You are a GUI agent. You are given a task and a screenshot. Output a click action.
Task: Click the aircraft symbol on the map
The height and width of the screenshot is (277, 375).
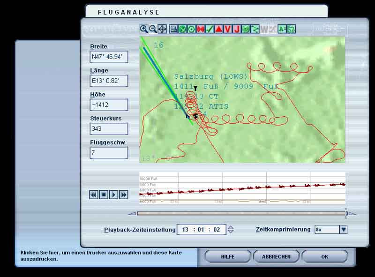(x=195, y=116)
